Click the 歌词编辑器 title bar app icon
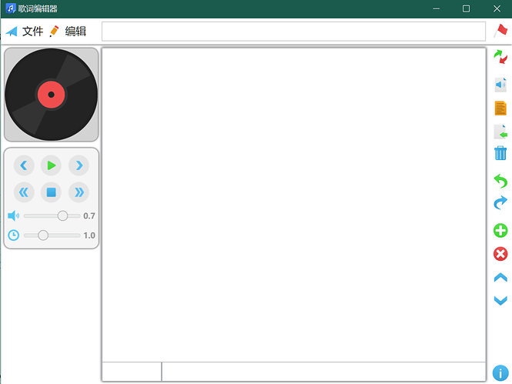 pos(11,8)
